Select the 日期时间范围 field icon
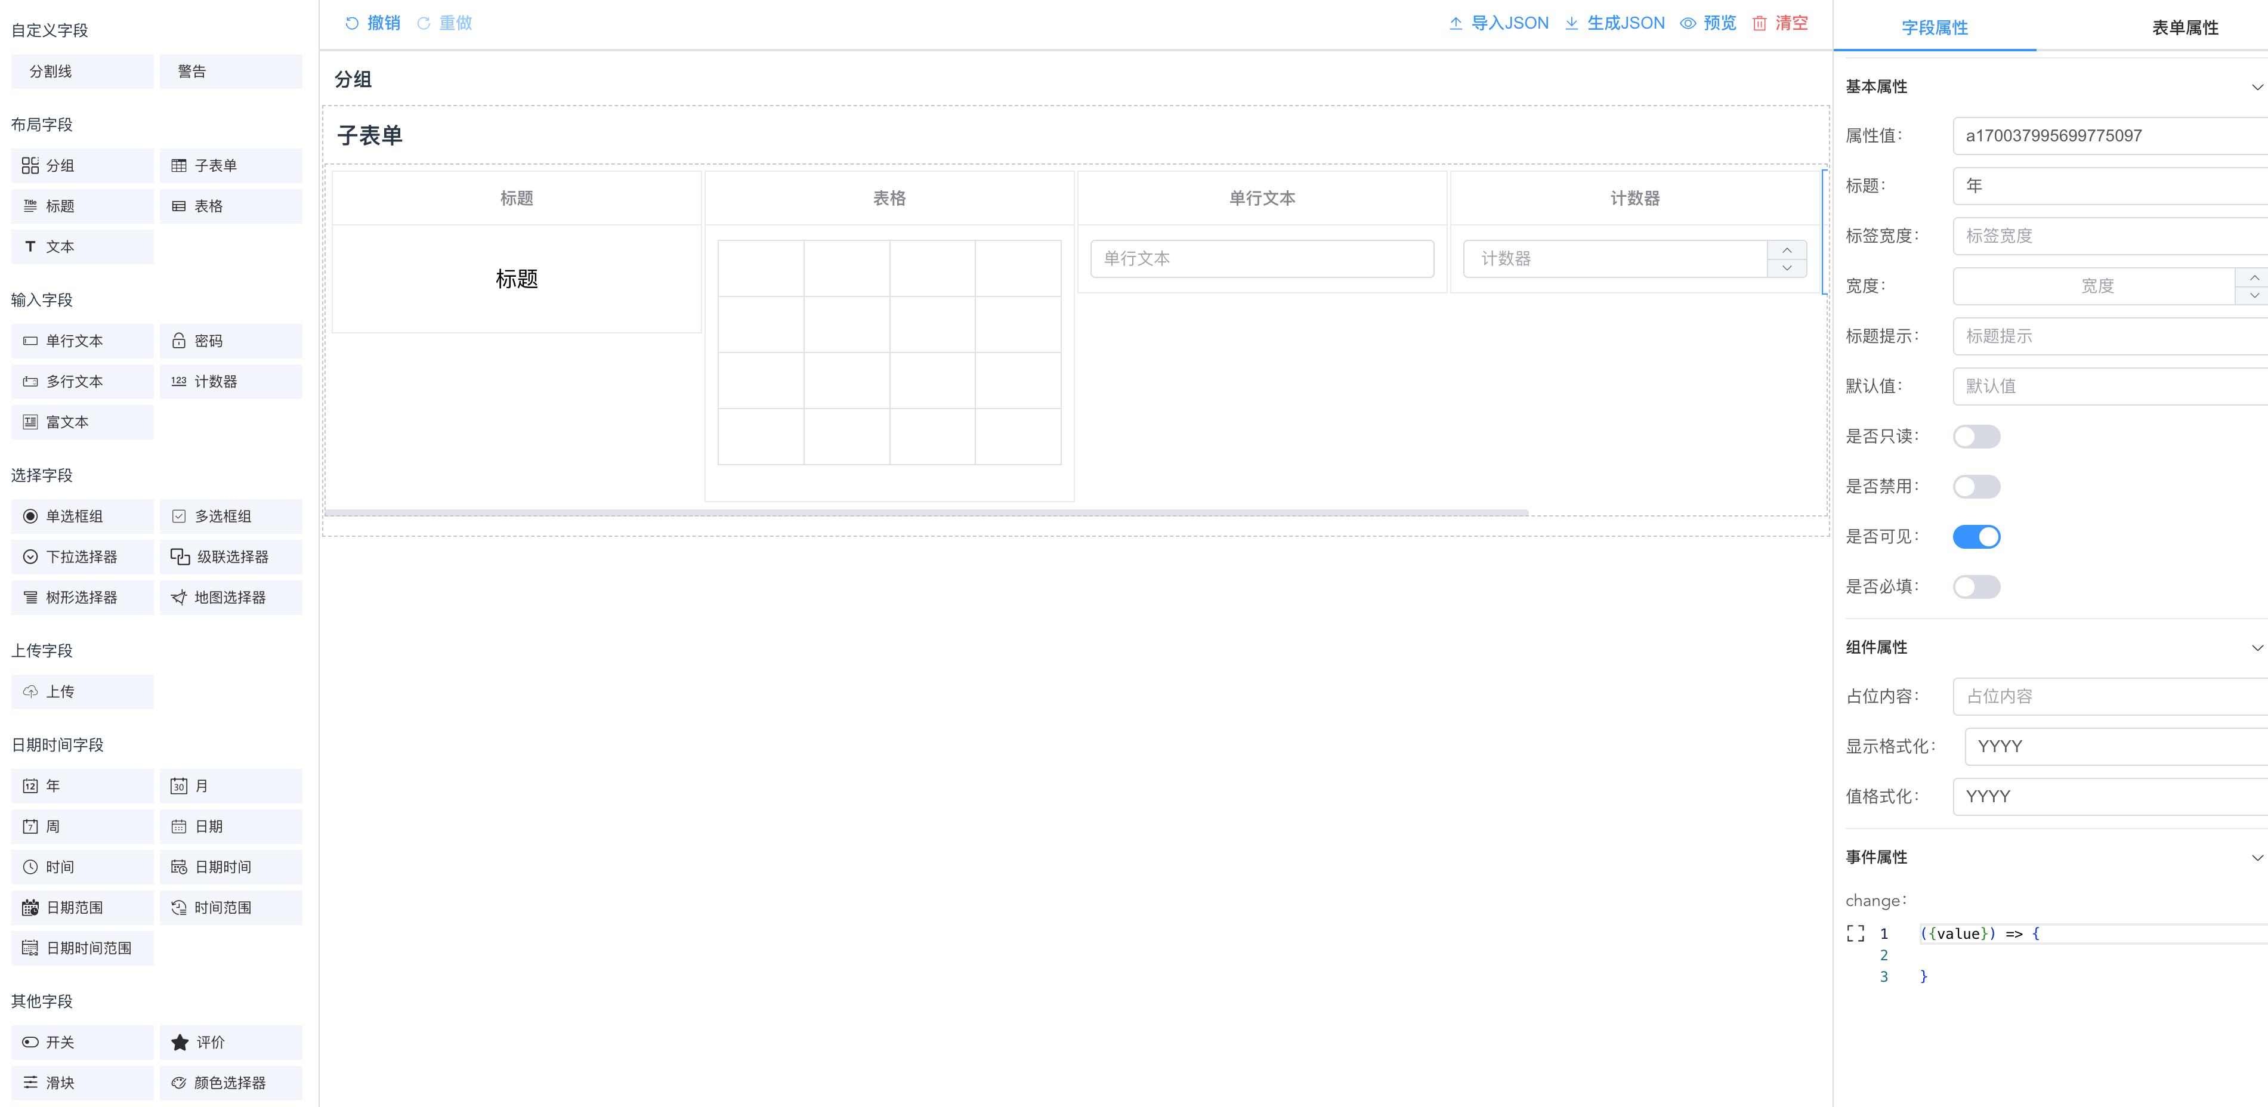 [x=30, y=947]
